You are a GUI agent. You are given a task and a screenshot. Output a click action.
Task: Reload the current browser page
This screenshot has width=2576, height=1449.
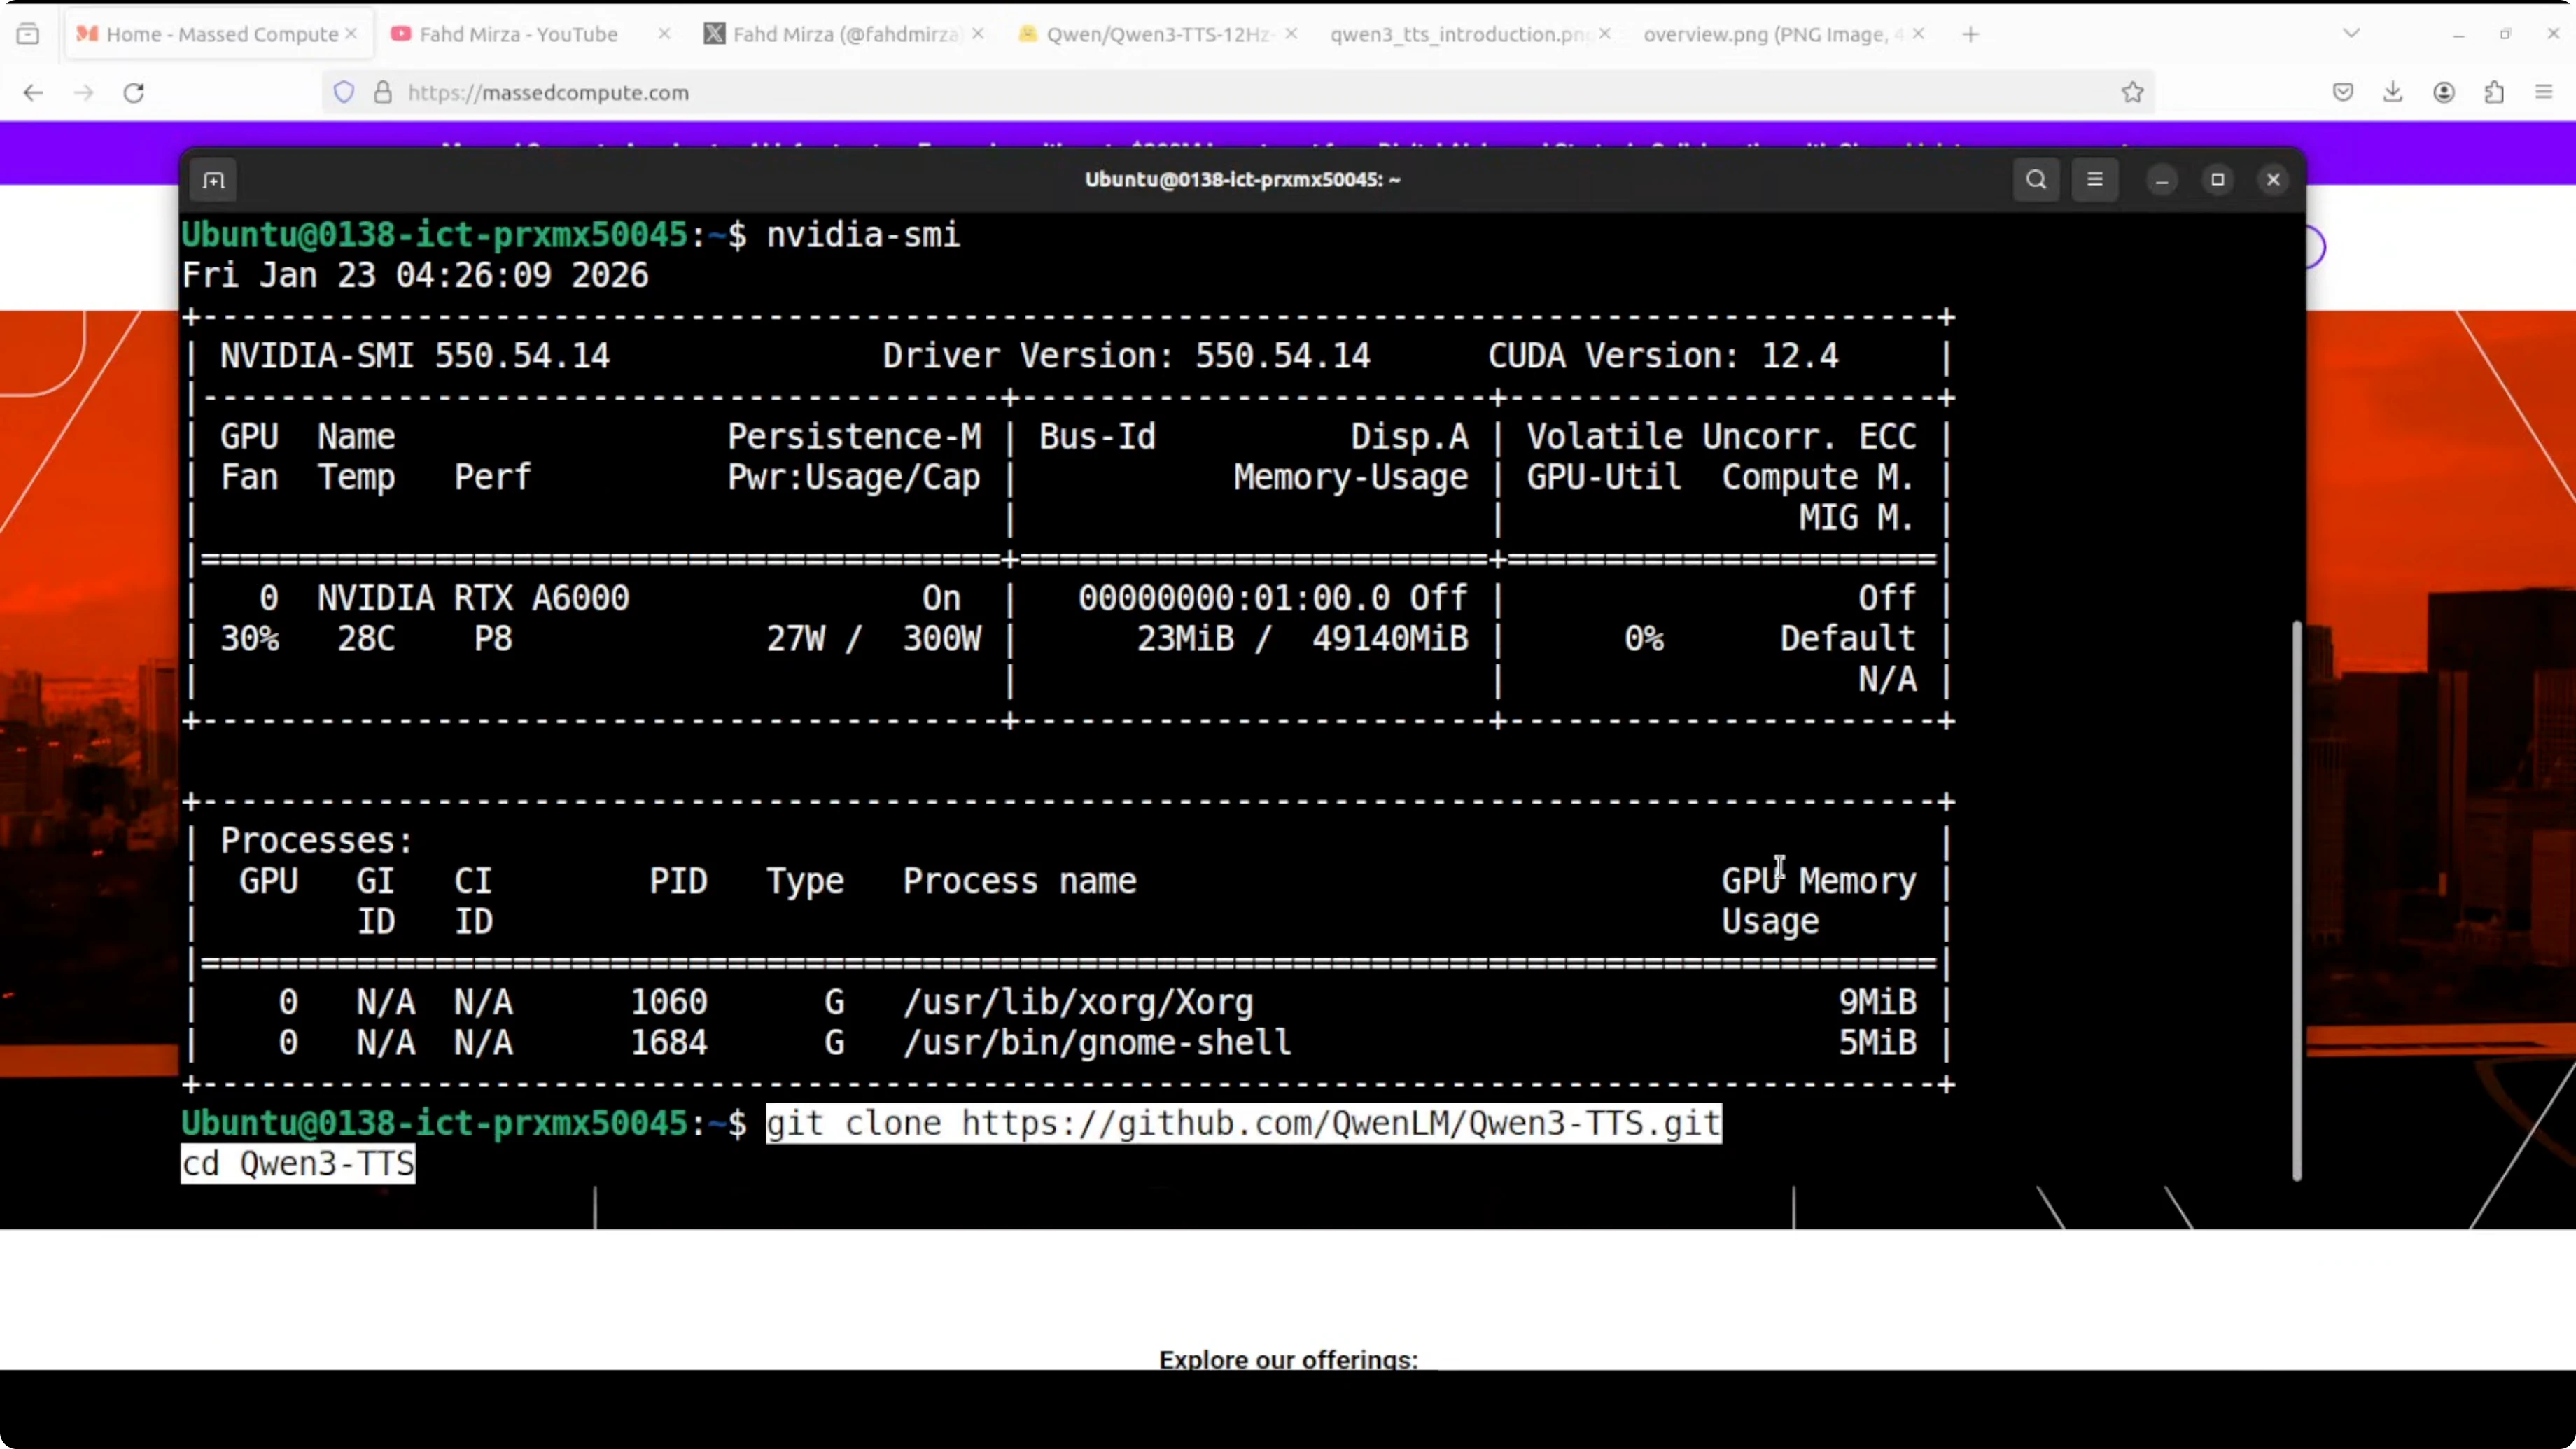pyautogui.click(x=134, y=93)
